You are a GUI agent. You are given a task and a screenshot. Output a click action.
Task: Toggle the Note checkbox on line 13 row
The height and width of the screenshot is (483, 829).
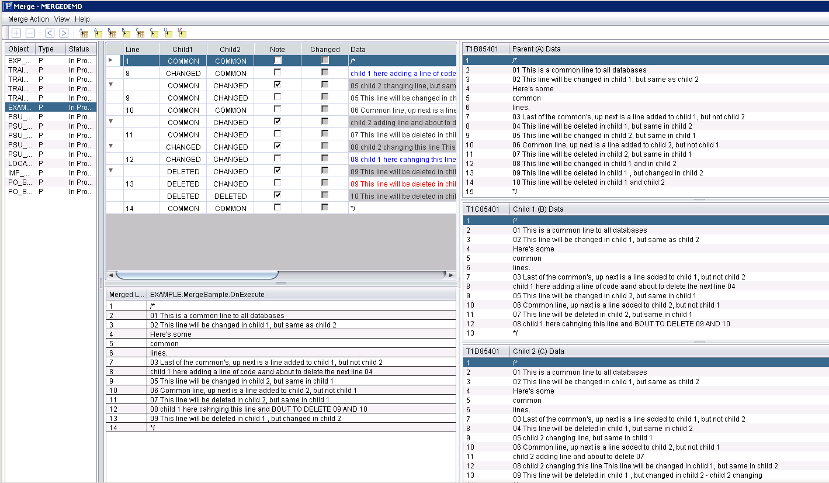(x=278, y=183)
